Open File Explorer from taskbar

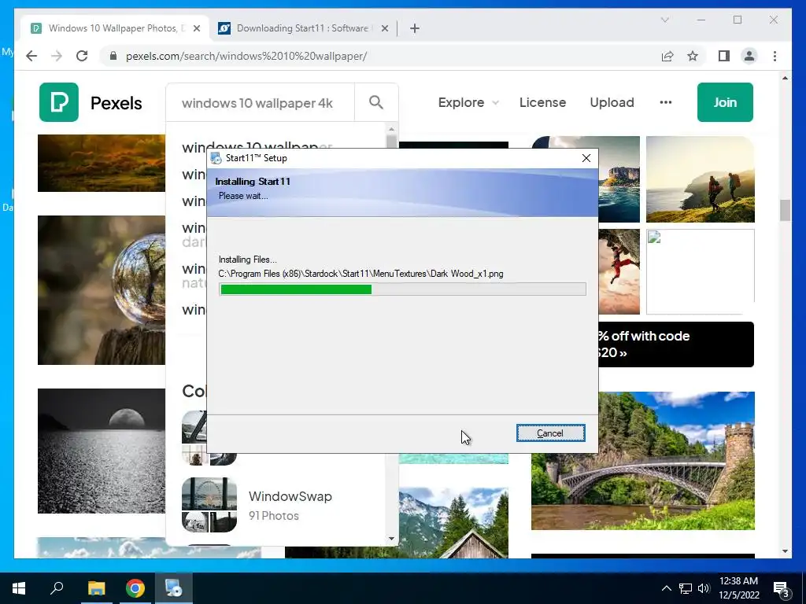point(96,588)
